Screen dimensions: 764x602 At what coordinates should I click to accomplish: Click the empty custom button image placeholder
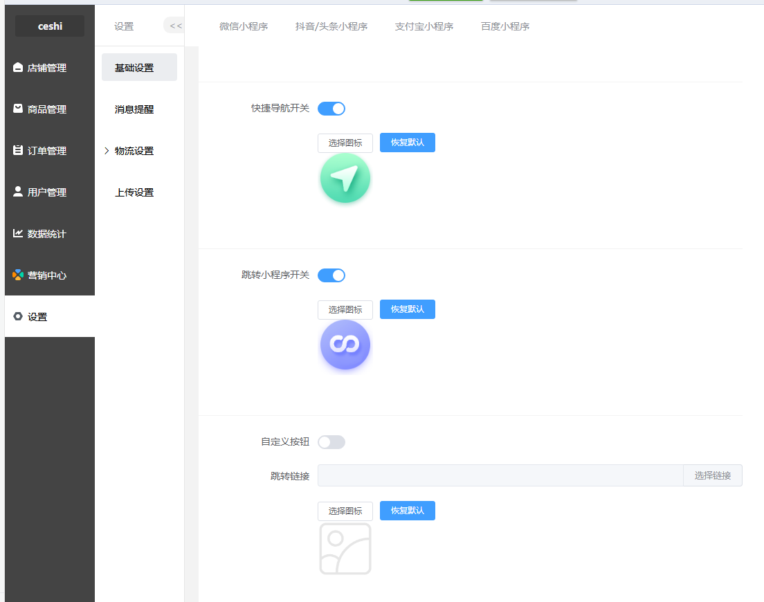(x=345, y=549)
